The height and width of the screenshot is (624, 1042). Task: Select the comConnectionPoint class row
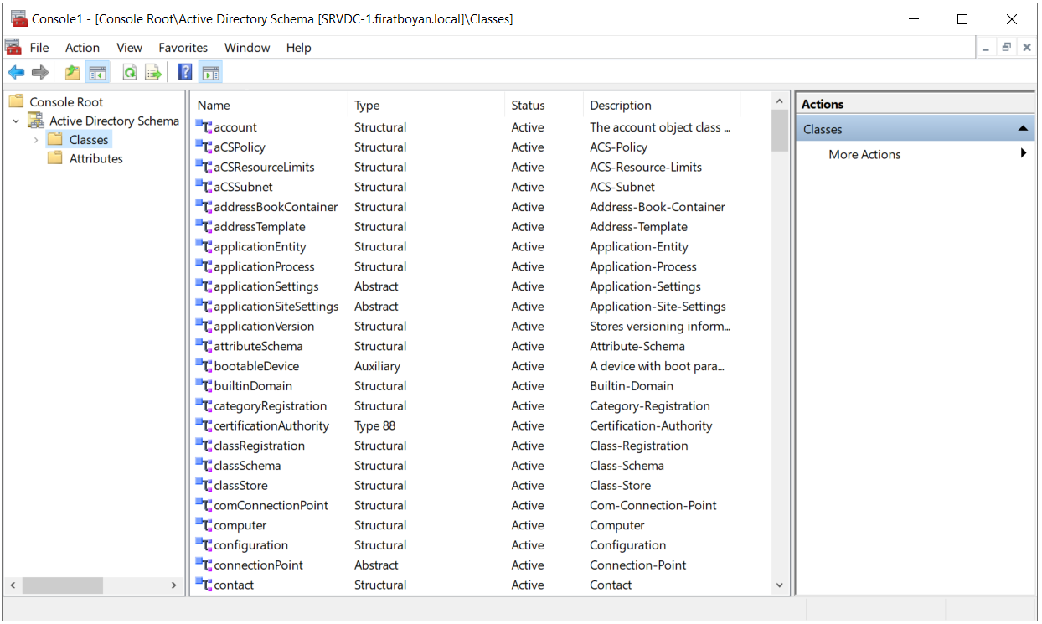click(x=480, y=505)
